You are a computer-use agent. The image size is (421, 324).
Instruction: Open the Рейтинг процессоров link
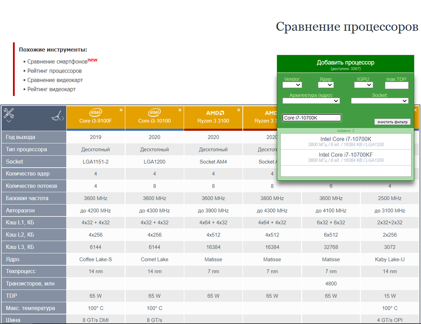click(55, 71)
